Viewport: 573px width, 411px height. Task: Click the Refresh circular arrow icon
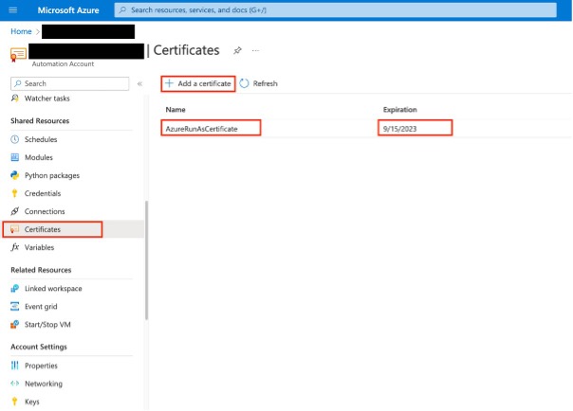click(244, 83)
